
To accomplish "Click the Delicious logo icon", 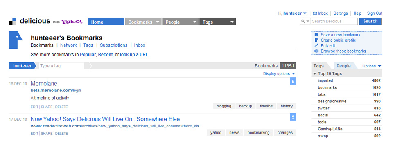I will click(x=13, y=21).
